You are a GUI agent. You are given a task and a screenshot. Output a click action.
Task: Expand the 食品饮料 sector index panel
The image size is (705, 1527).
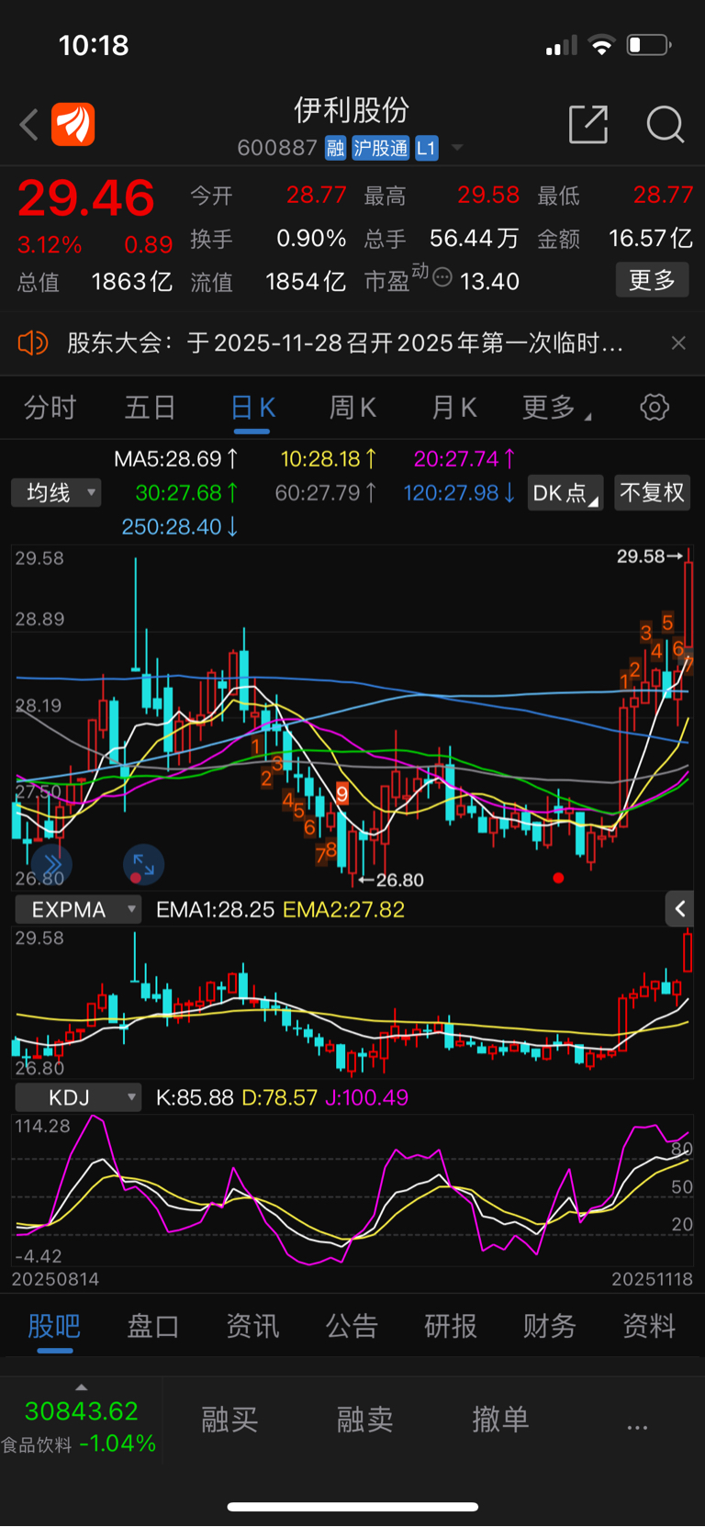[x=81, y=1420]
